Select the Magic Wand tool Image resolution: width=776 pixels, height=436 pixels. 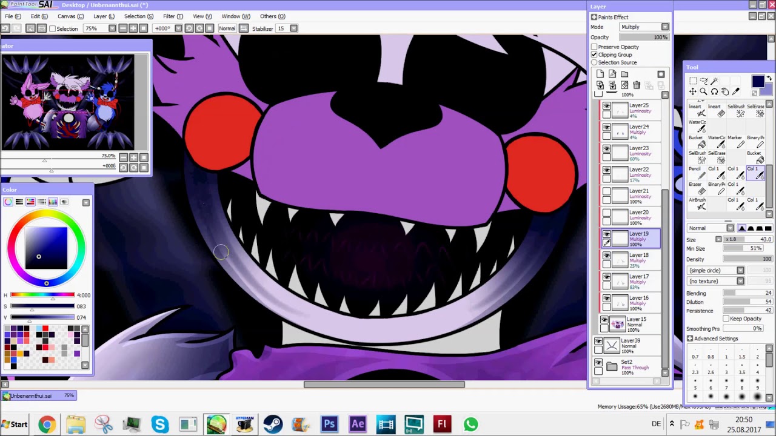click(x=714, y=81)
